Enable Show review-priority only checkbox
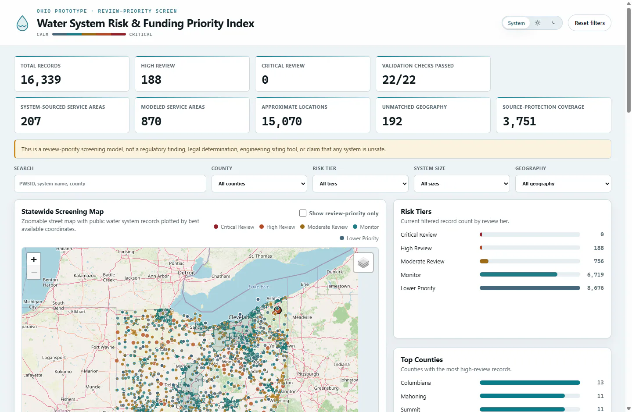Image resolution: width=632 pixels, height=412 pixels. [303, 213]
